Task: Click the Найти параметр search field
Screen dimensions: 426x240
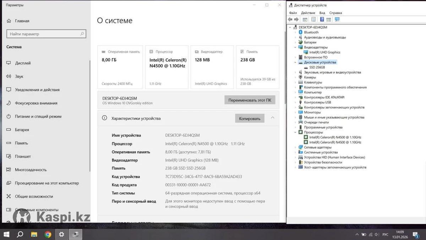Action: (x=46, y=34)
